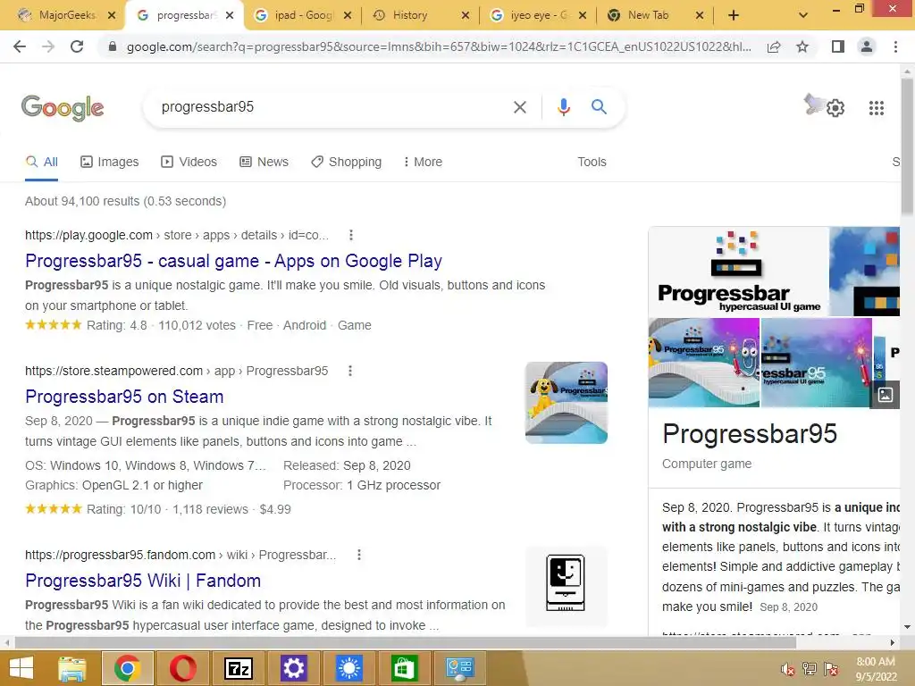Share this page from address bar
Viewport: 915px width, 686px height.
pos(774,46)
